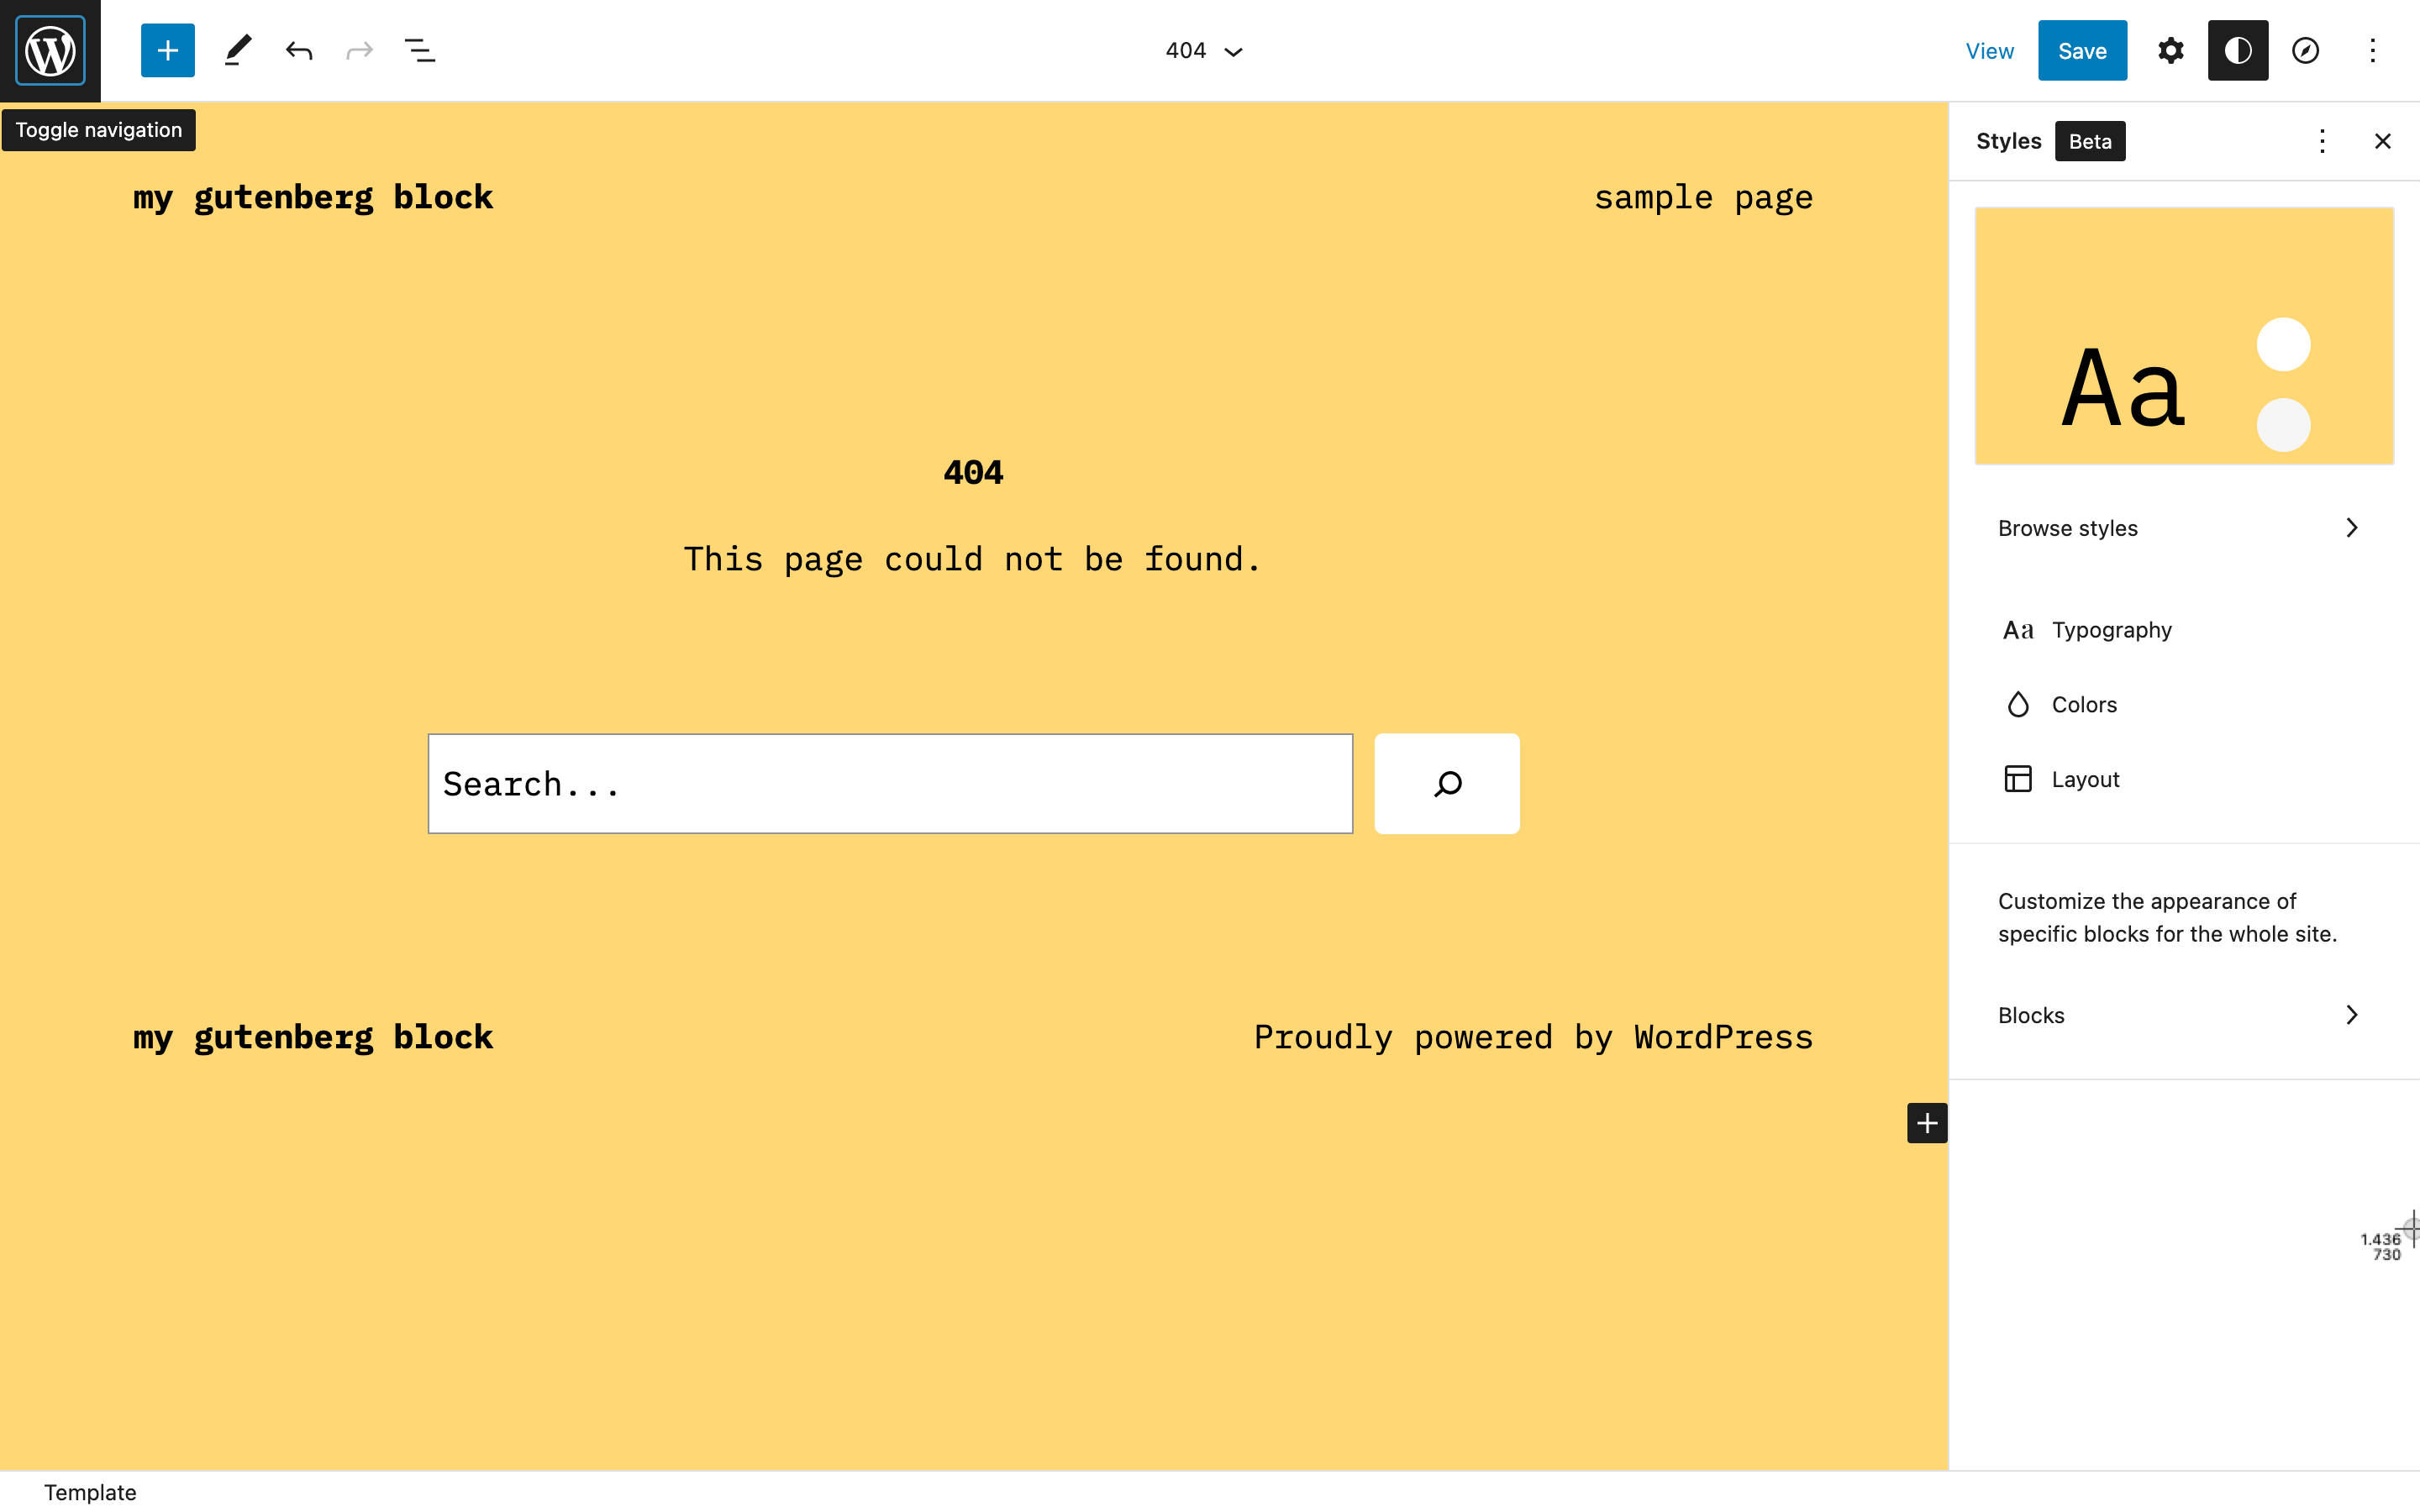Click the Undo arrow icon
This screenshot has width=2420, height=1512.
click(298, 50)
